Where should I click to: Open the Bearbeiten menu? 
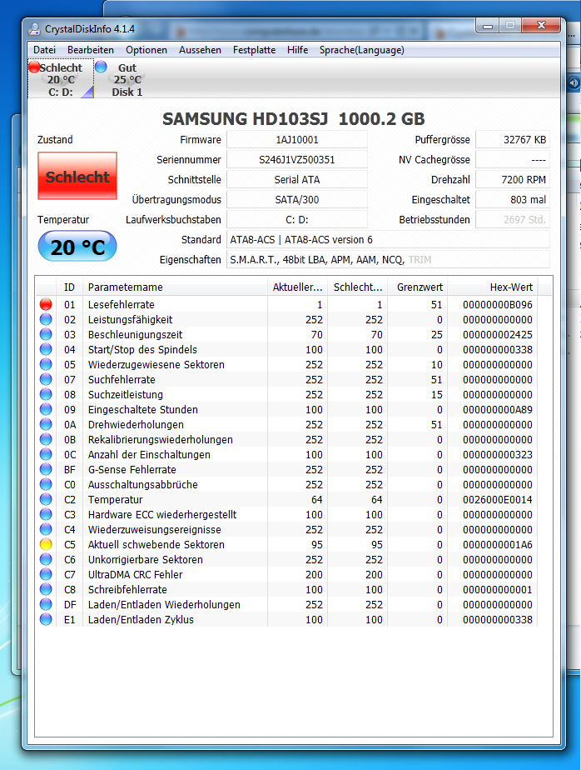90,50
